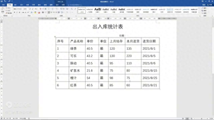Apply the red font color
Viewport: 214px width, 120px height.
click(39, 12)
